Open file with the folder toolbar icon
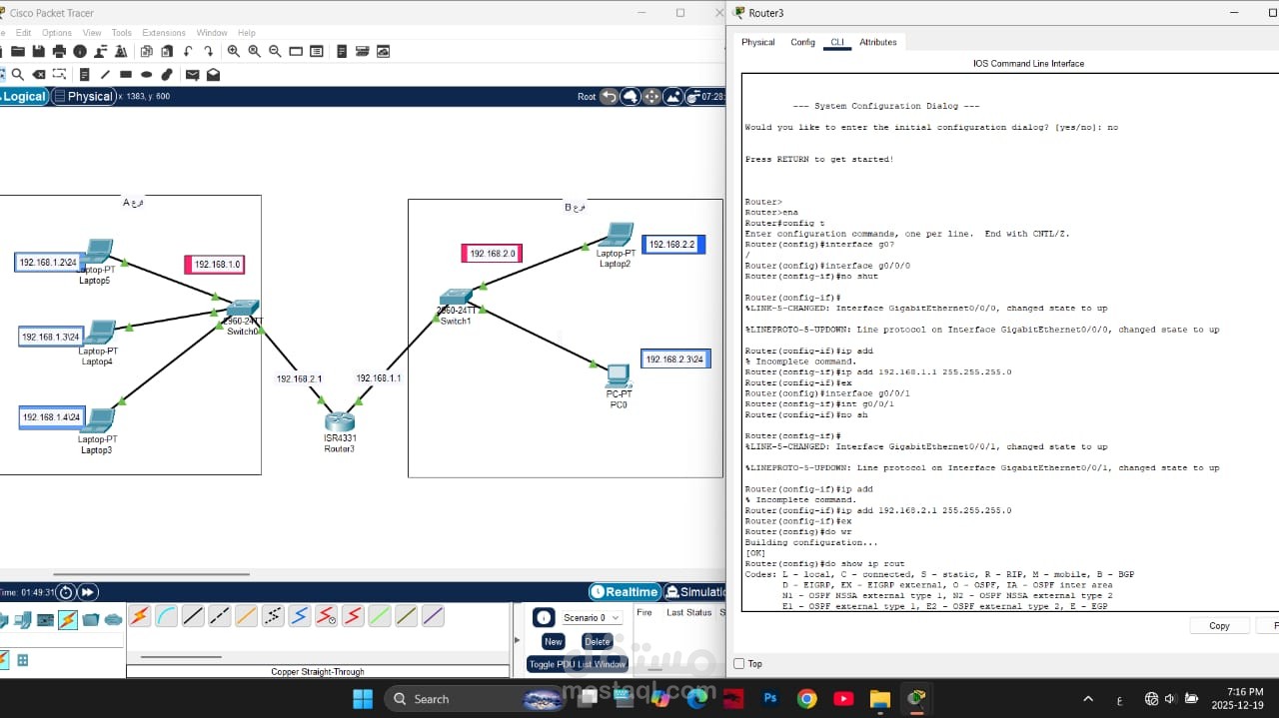1279x718 pixels. click(17, 51)
